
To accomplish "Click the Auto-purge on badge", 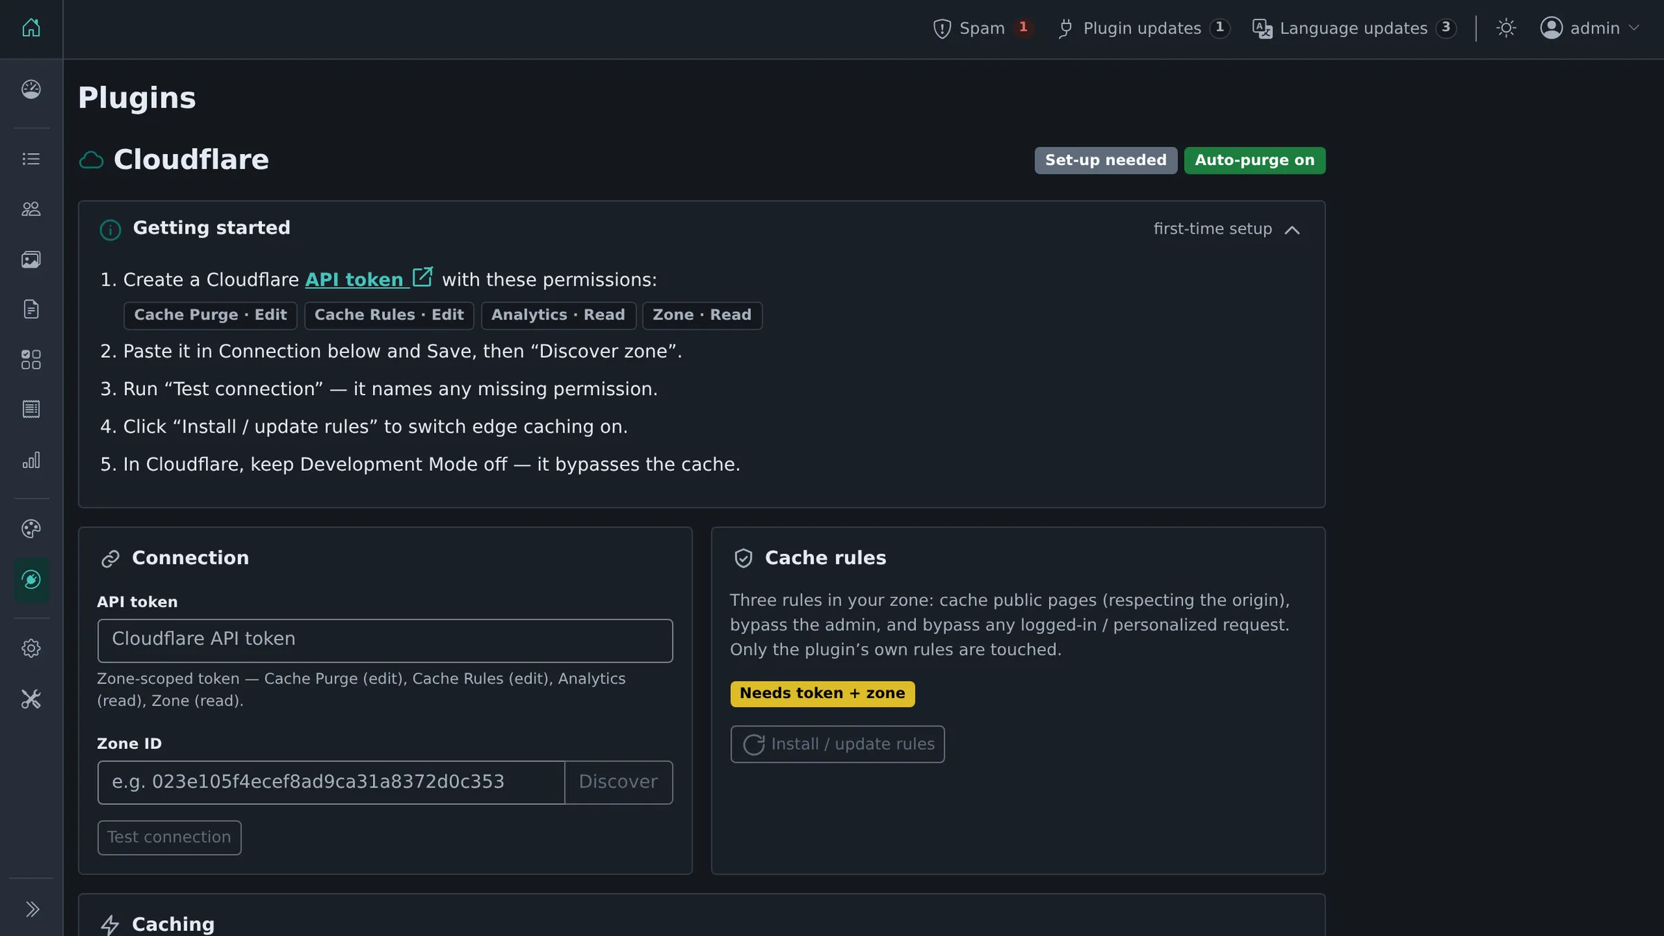I will pos(1254,160).
